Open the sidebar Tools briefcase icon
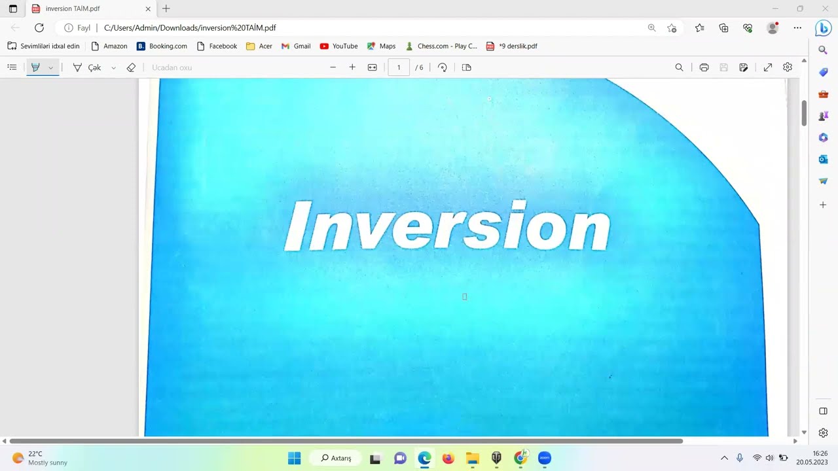Screen dimensions: 838x471 pyautogui.click(x=823, y=94)
